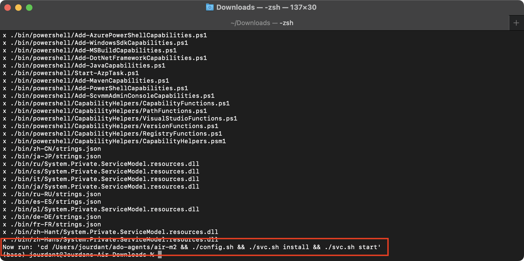Click the window title "Downloads — -zsh — 137×30"
Screen dimensions: 524x261
266,7
